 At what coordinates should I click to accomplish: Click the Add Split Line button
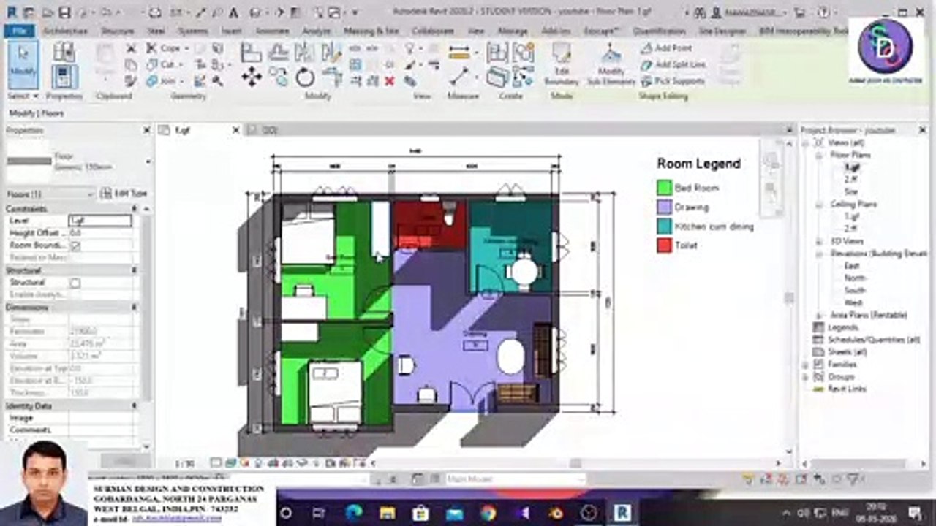(x=673, y=64)
